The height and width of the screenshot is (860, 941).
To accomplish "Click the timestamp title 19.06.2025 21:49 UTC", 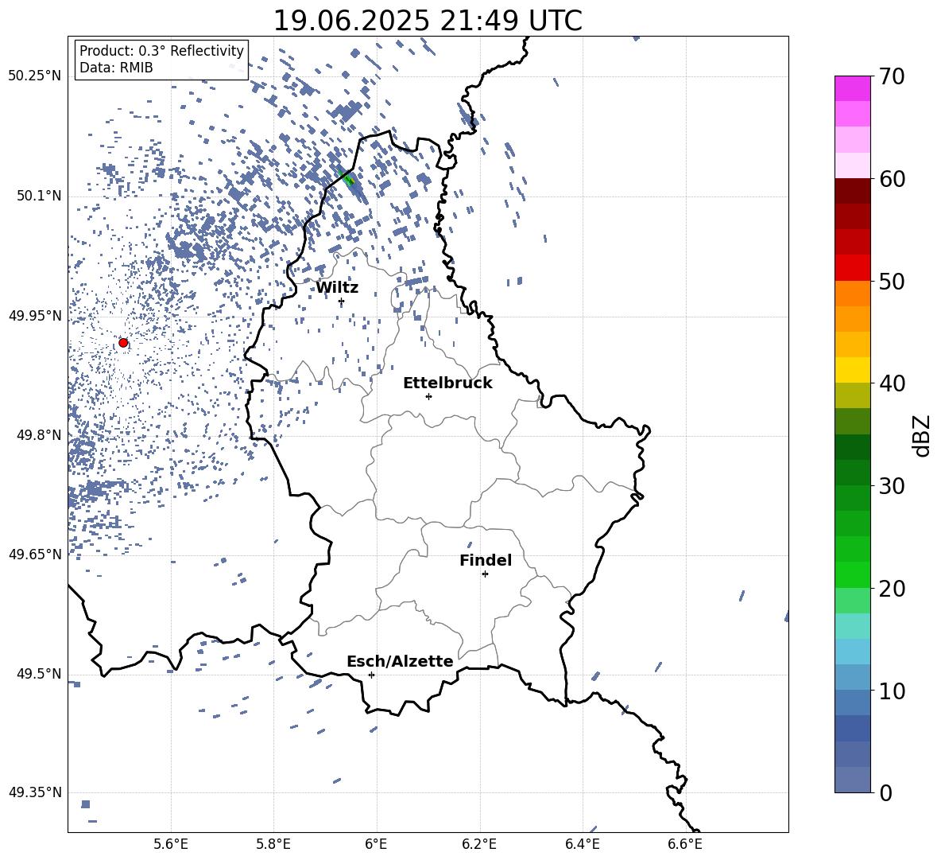I will point(428,21).
